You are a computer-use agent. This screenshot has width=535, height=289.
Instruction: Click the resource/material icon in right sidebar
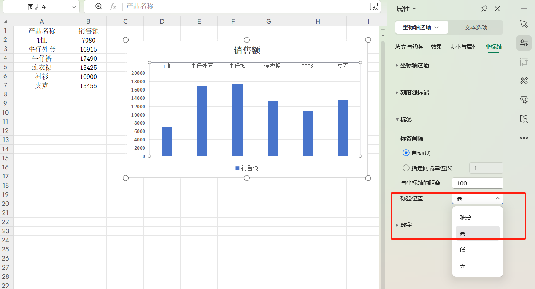click(x=524, y=100)
